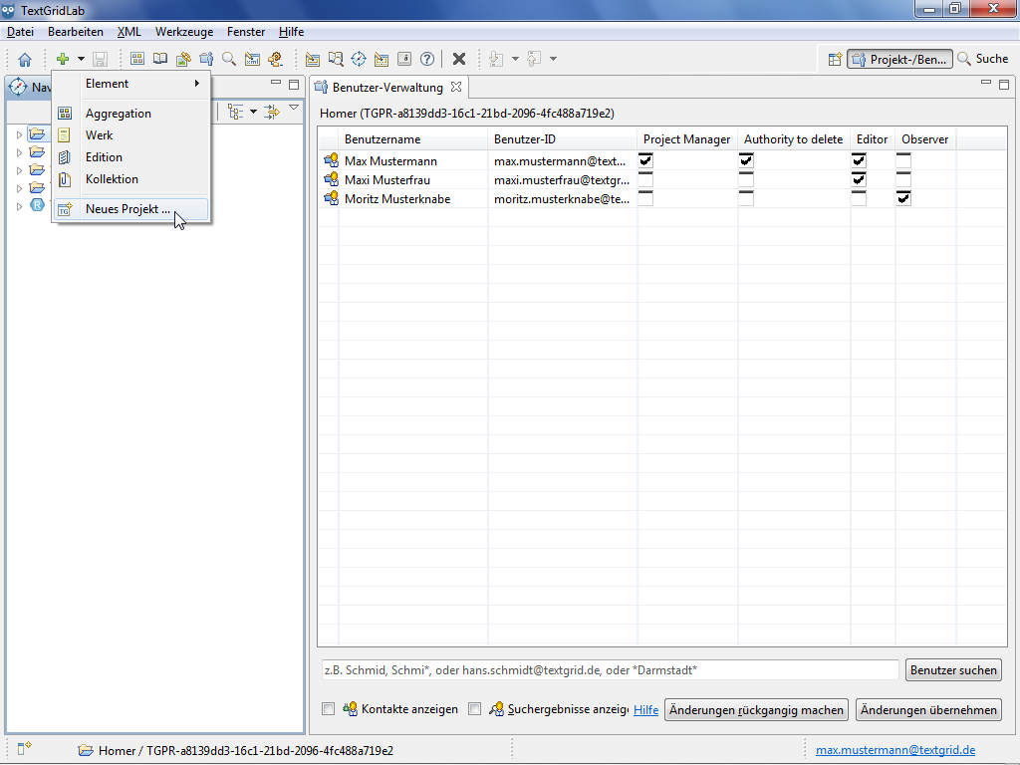Click the green plus New icon
Image resolution: width=1020 pixels, height=765 pixels.
[62, 60]
